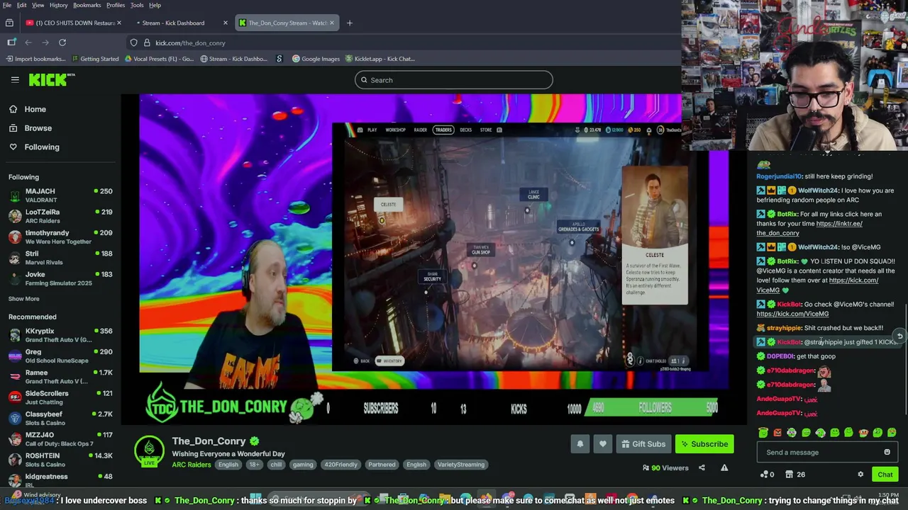Open ARC Raiders category link
Image resolution: width=908 pixels, height=510 pixels.
191,465
